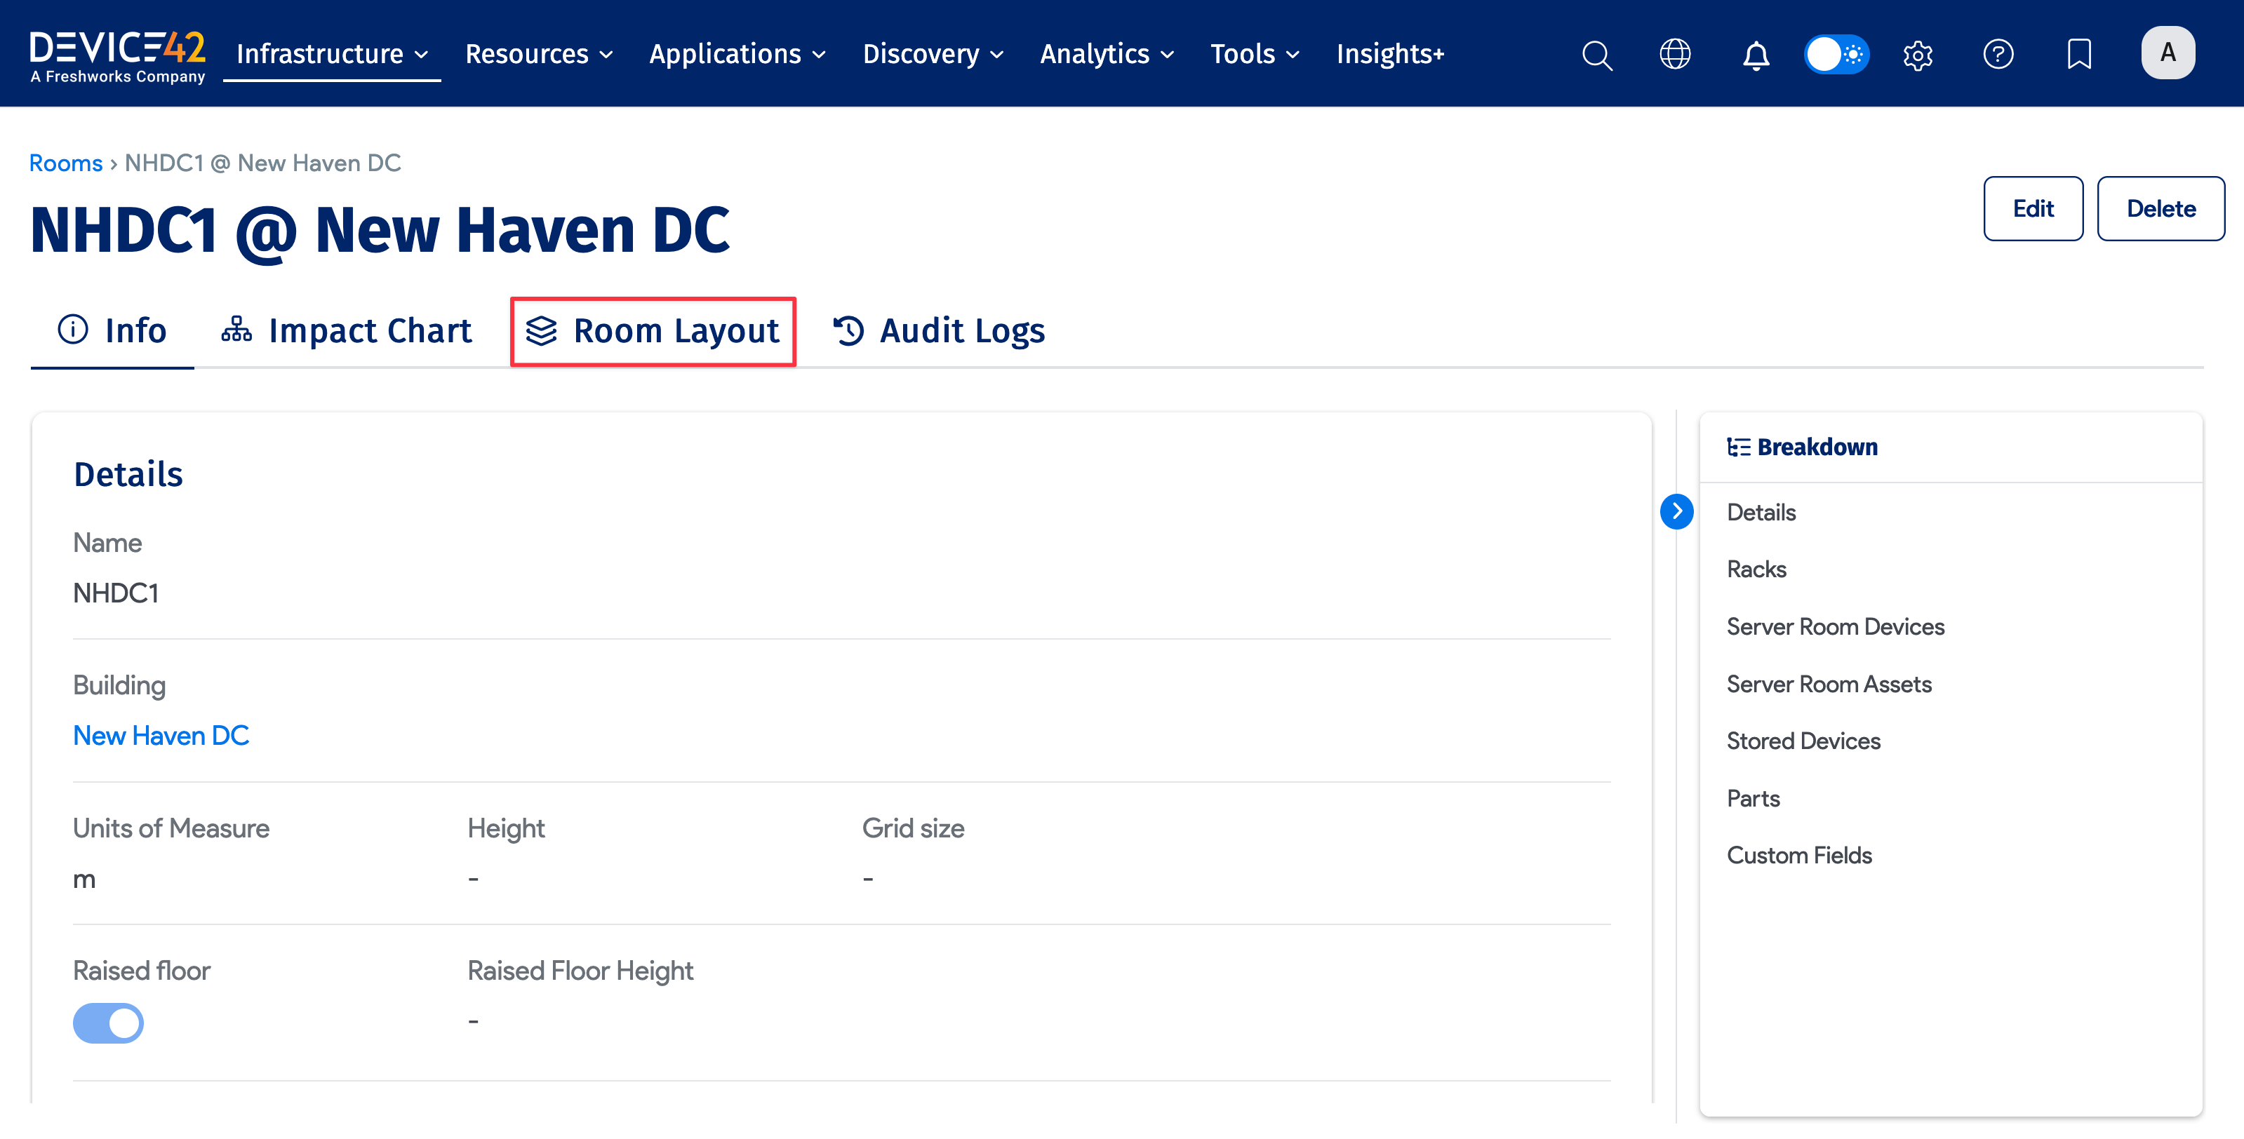Collapse the Breakdown sidebar with chevron
The height and width of the screenshot is (1139, 2244).
(x=1677, y=512)
